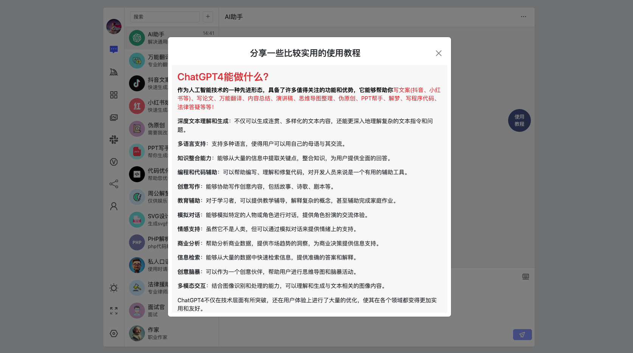Select the 小红书 assistant icon
Screen dimensions: 633x353
tap(137, 106)
